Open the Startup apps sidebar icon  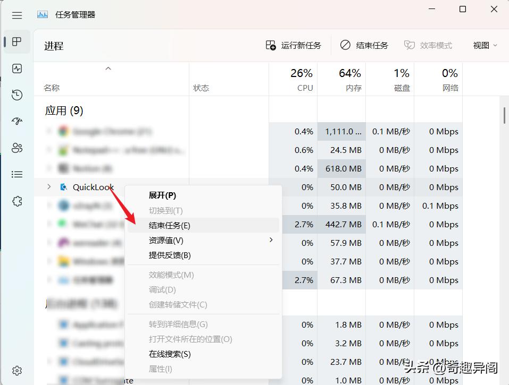pos(16,121)
